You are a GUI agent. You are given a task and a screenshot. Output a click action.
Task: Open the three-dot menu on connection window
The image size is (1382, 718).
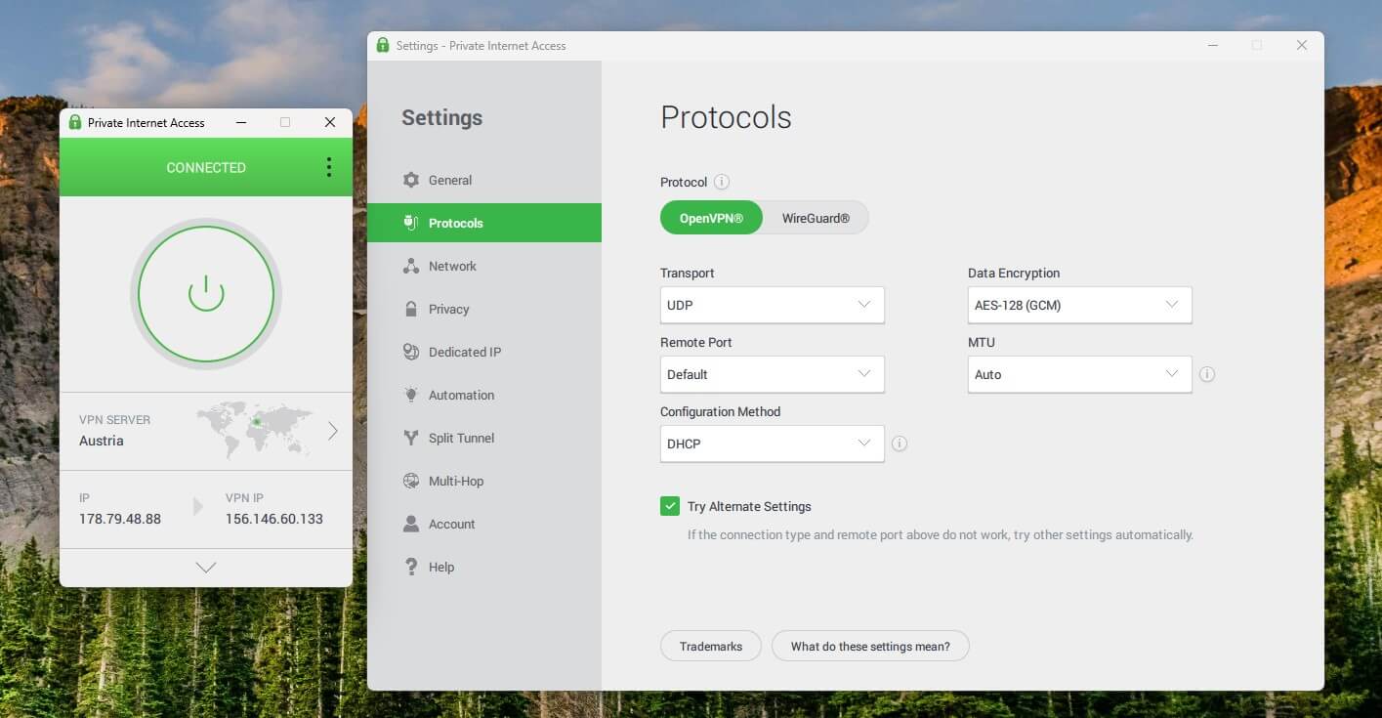pos(329,167)
